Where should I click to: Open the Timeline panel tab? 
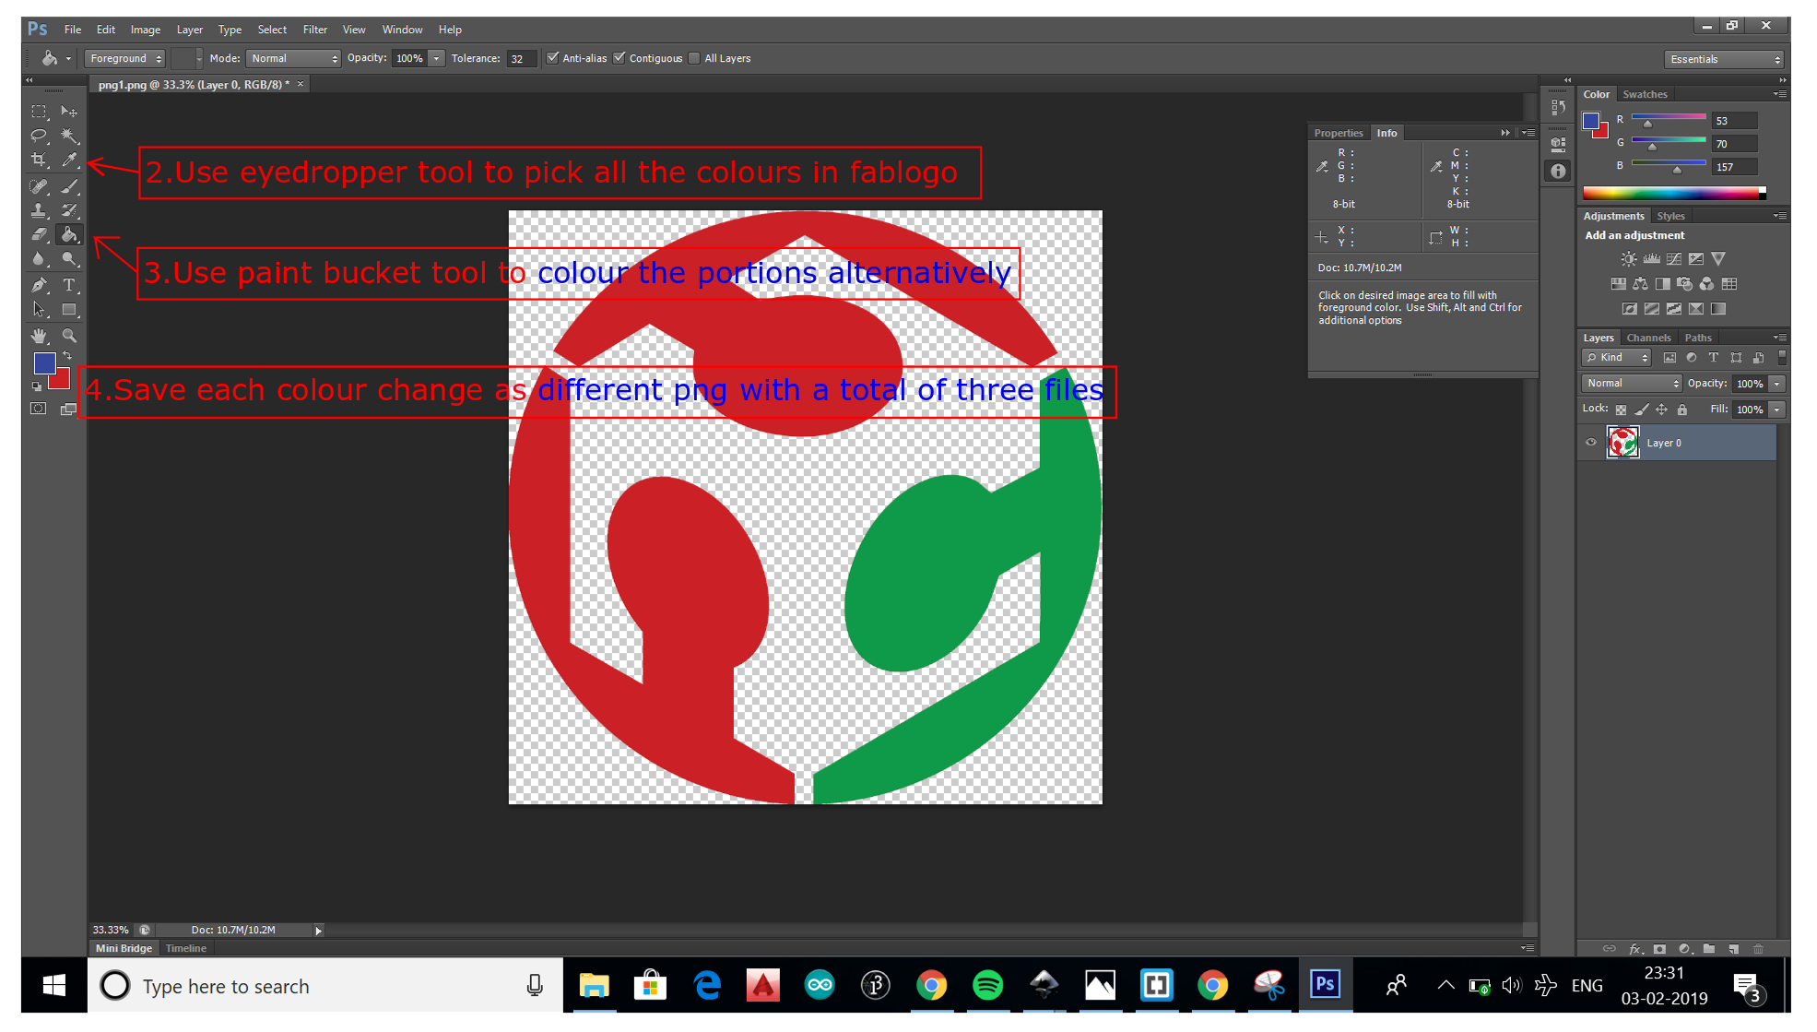(186, 948)
